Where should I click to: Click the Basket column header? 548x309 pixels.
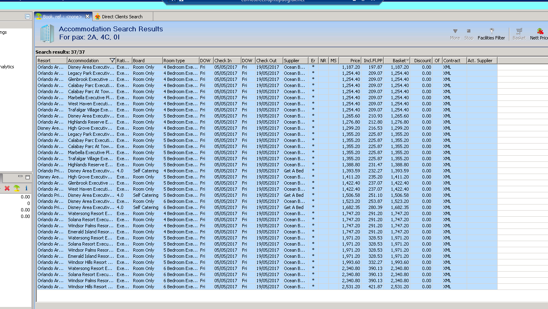tap(397, 61)
